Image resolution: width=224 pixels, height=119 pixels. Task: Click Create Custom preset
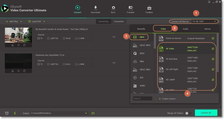[167, 99]
